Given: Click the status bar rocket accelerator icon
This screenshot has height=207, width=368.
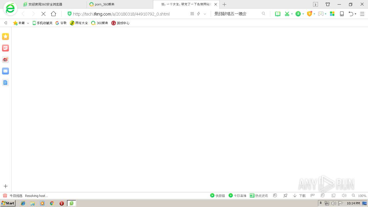Looking at the screenshot, I should pyautogui.click(x=285, y=195).
